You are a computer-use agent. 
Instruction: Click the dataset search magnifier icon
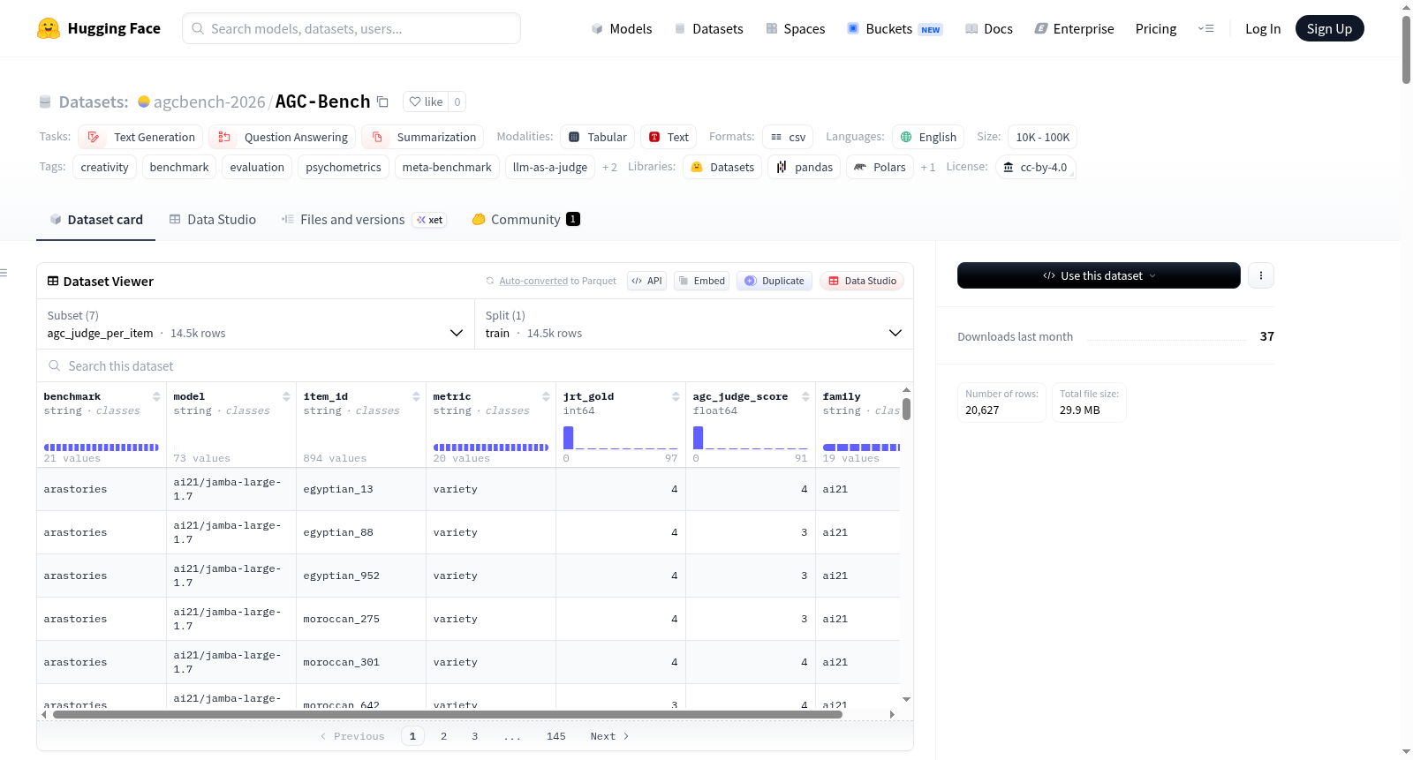(x=55, y=365)
